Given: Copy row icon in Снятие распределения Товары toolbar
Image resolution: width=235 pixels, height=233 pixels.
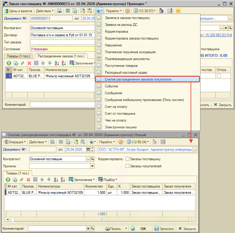Looking at the screenshot, I should tap(15, 180).
